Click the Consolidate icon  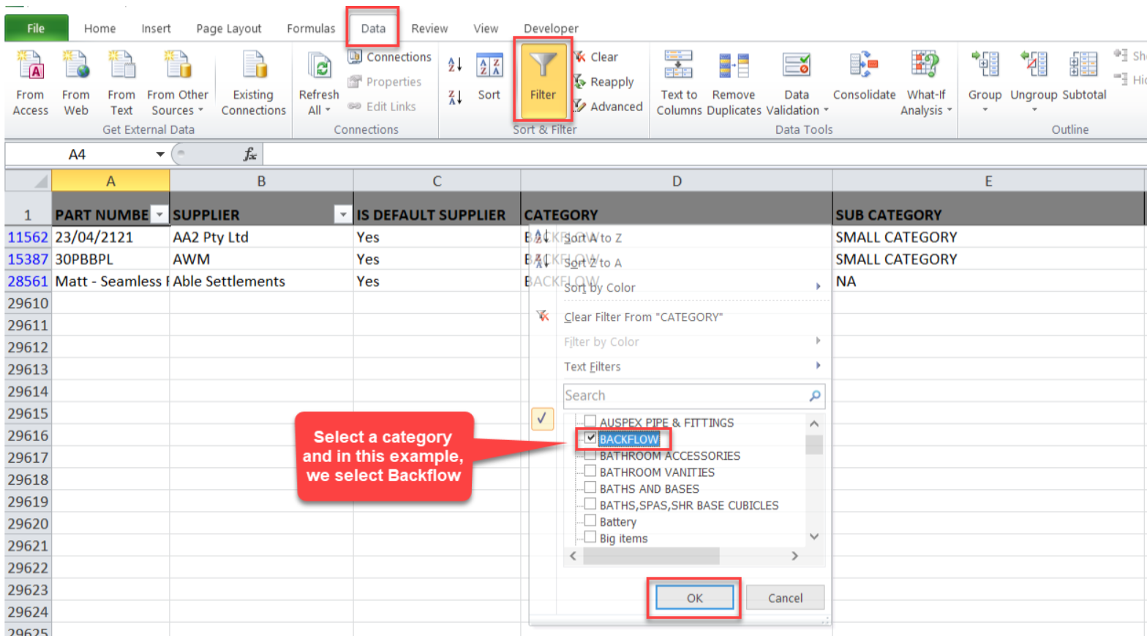(x=864, y=67)
